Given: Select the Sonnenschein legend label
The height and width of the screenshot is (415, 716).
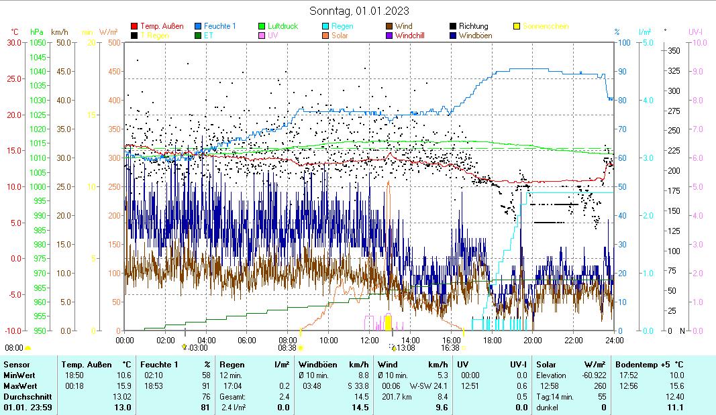Looking at the screenshot, I should (546, 26).
